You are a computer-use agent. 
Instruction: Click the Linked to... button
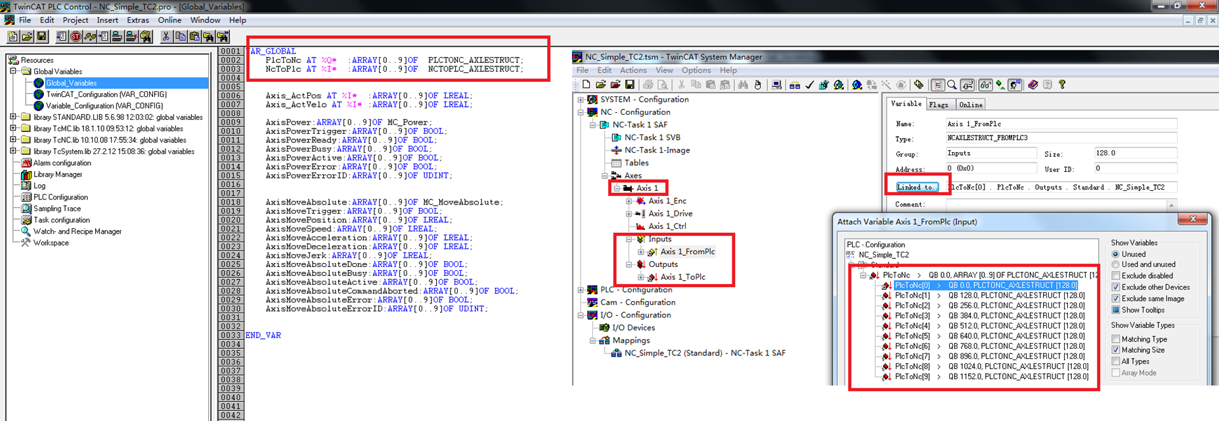tap(917, 187)
